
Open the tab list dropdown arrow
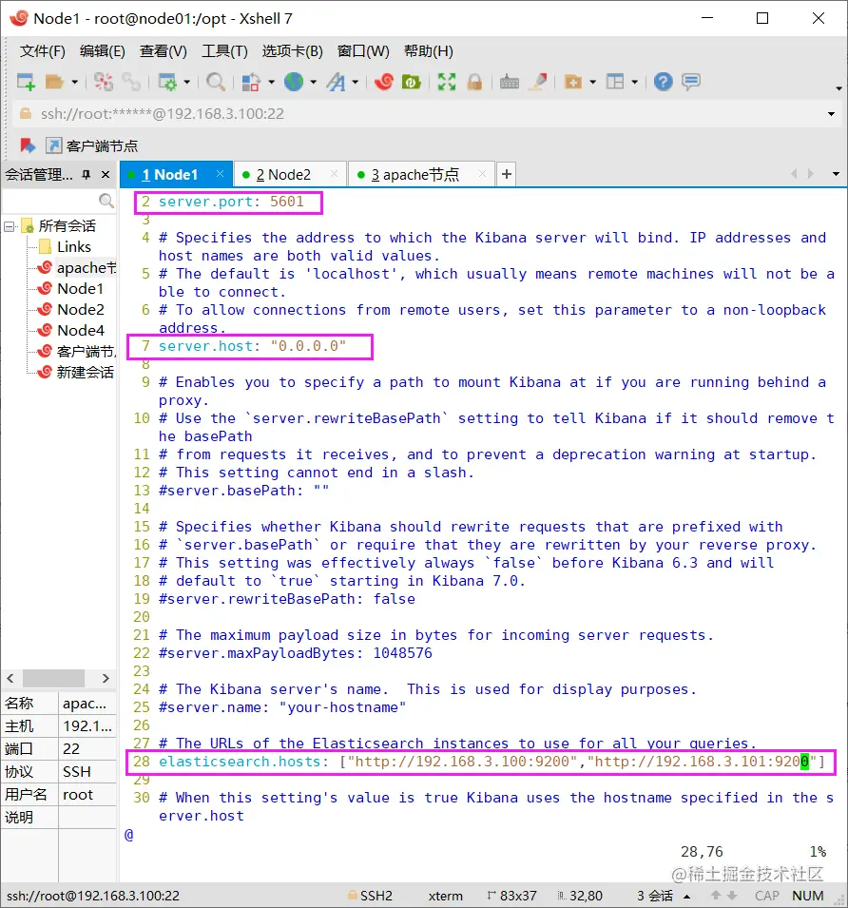click(x=836, y=174)
